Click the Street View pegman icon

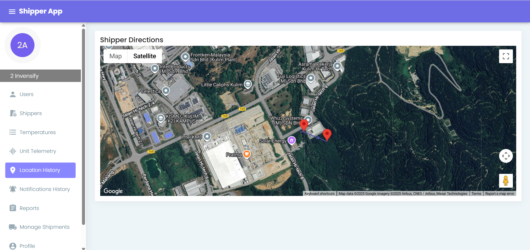506,181
